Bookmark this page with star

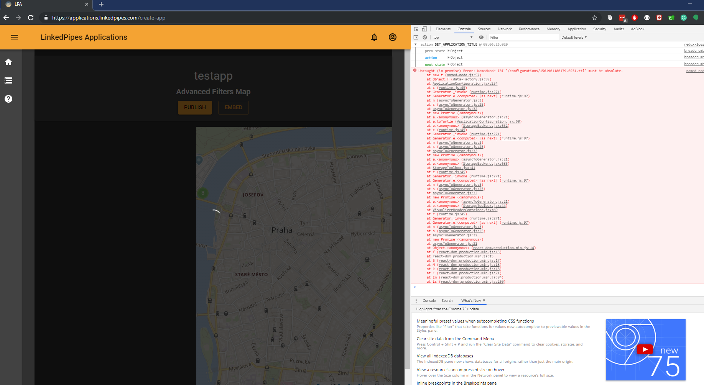coord(595,18)
